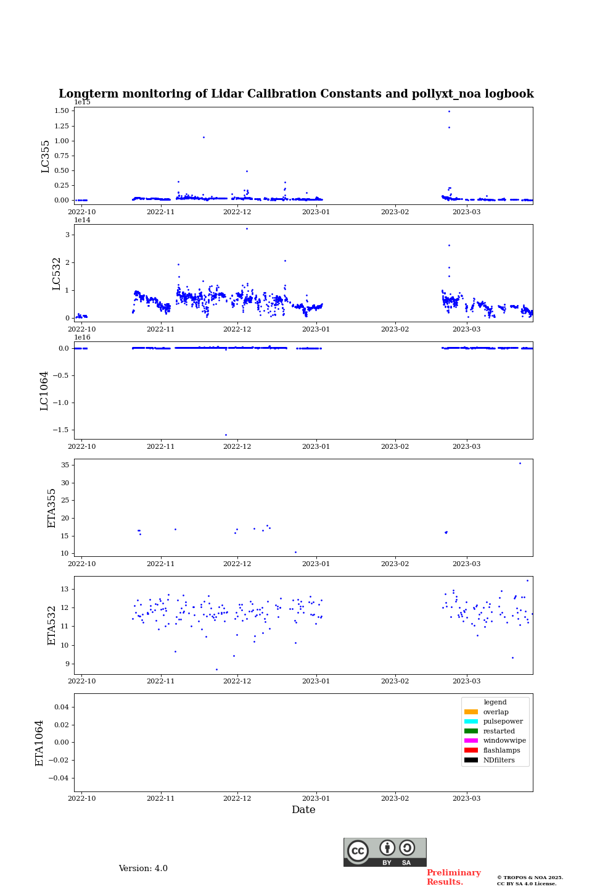Click the 2023-02 tick under the ETA1064 plot

(x=395, y=798)
